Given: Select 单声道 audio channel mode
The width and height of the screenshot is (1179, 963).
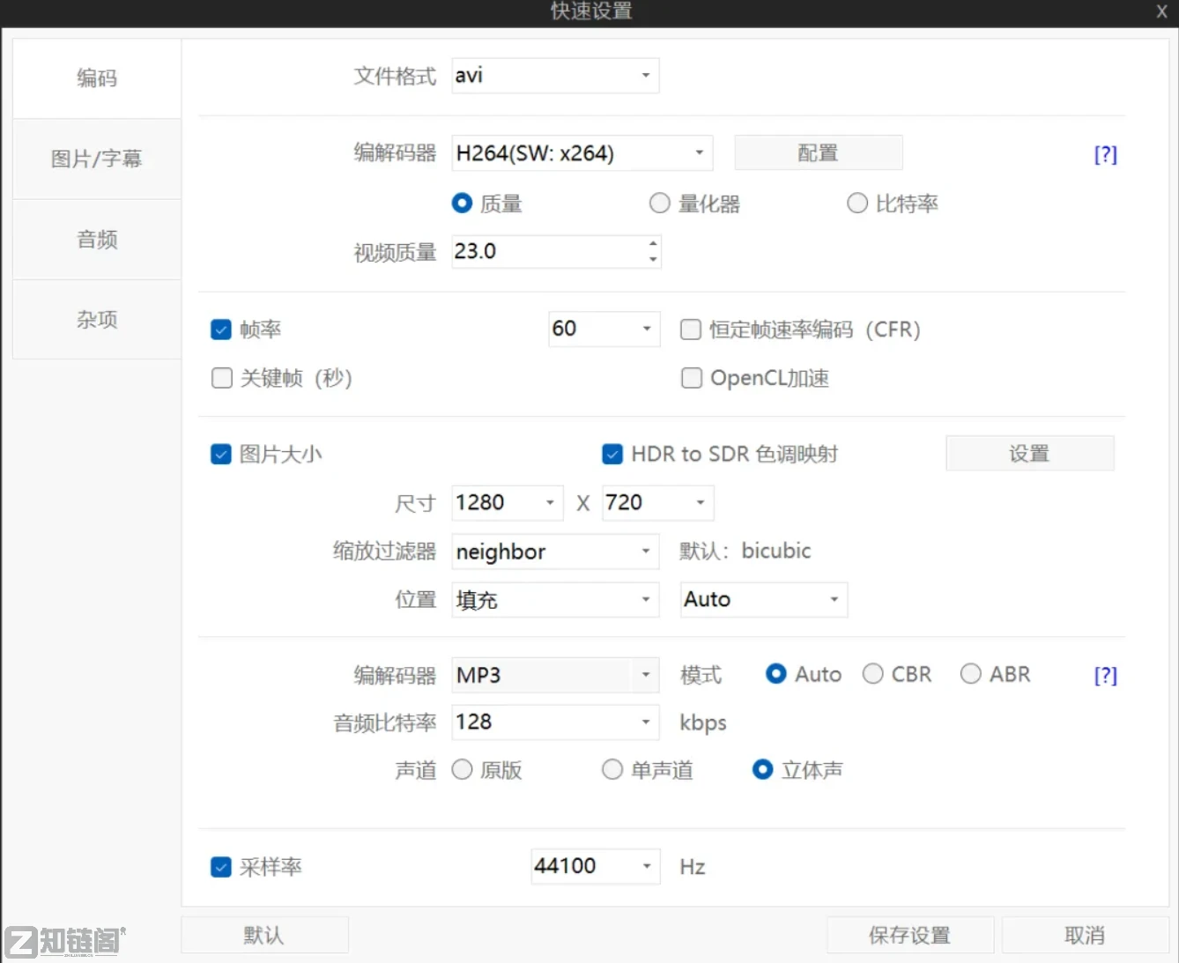Looking at the screenshot, I should (x=612, y=769).
